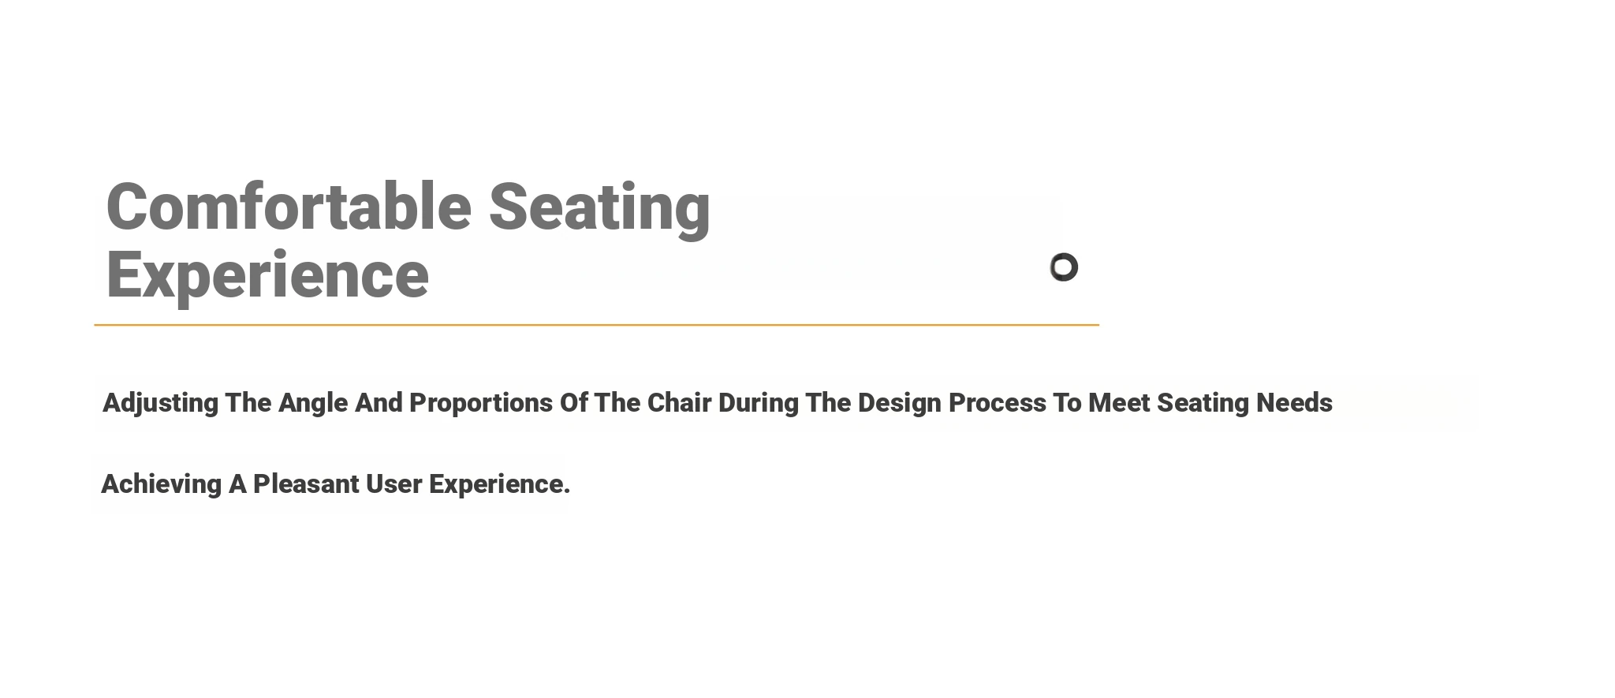
Task: Click "Seating" in the phrase "Seating Needs"
Action: [x=1203, y=403]
